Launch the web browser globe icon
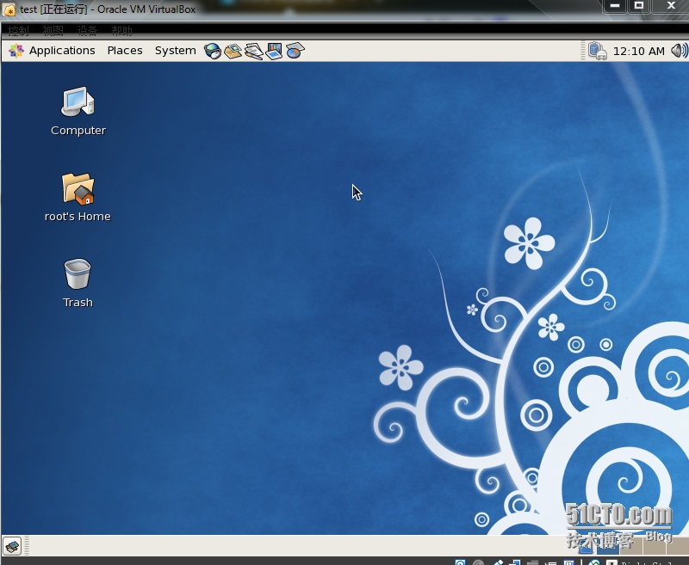This screenshot has width=689, height=565. click(x=213, y=51)
